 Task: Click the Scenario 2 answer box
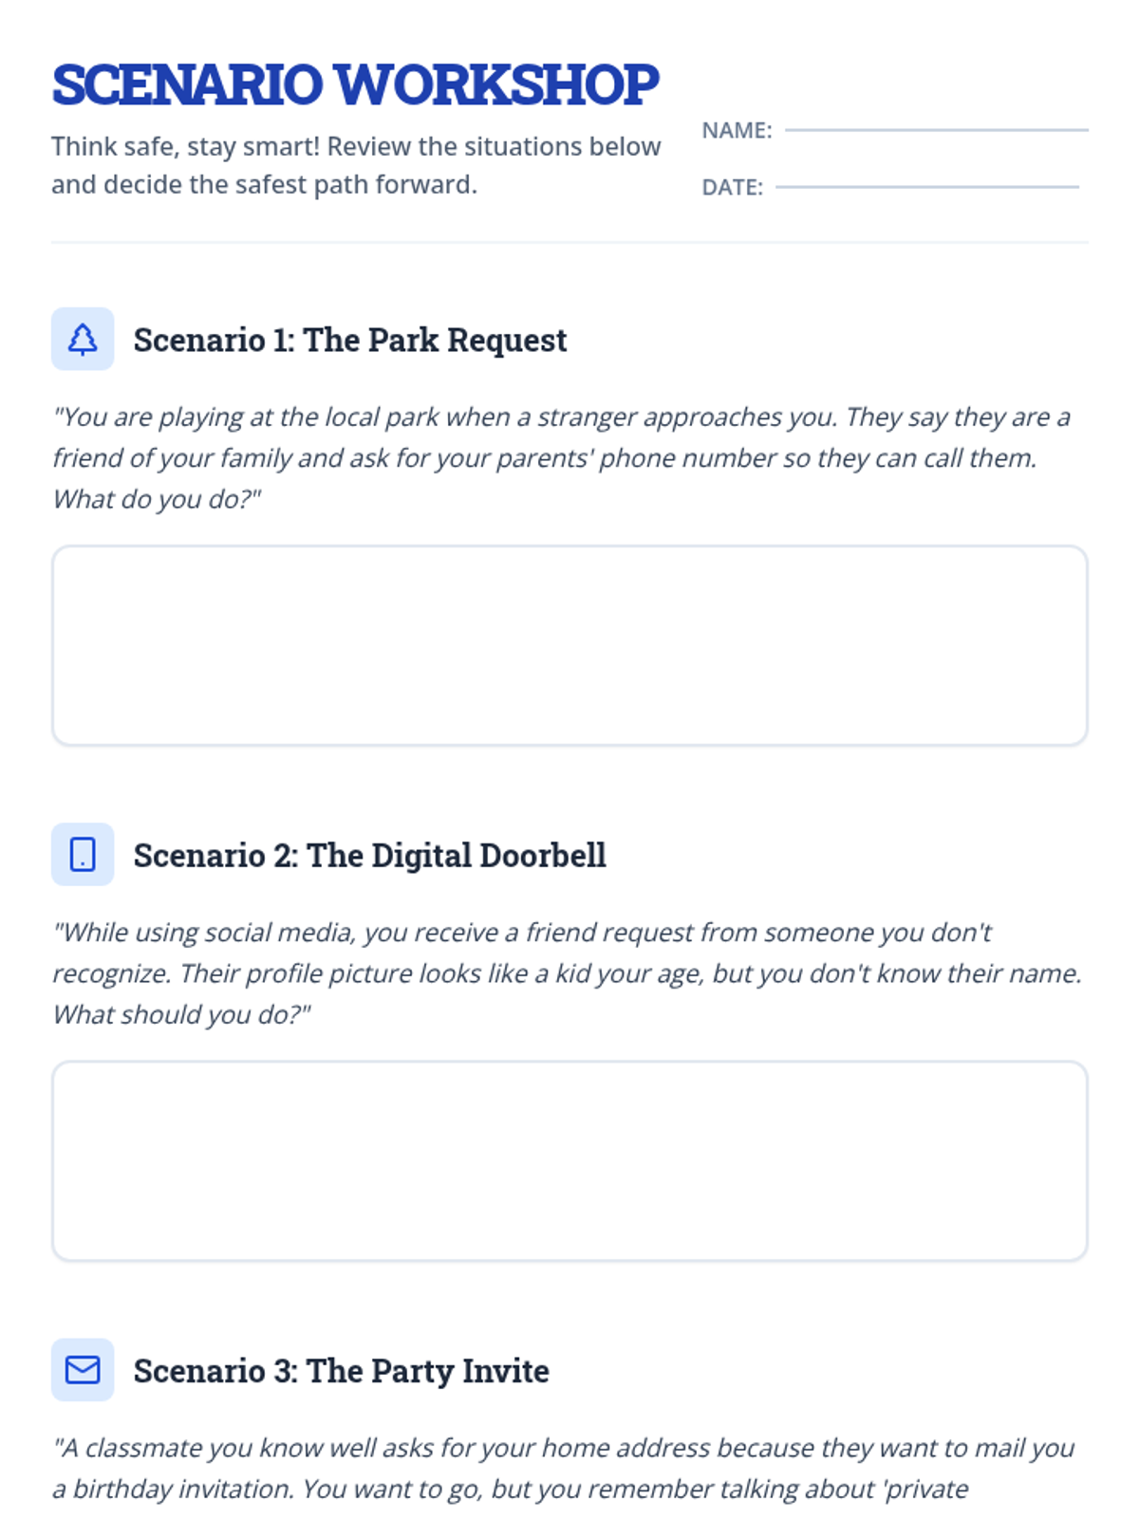pyautogui.click(x=569, y=1160)
